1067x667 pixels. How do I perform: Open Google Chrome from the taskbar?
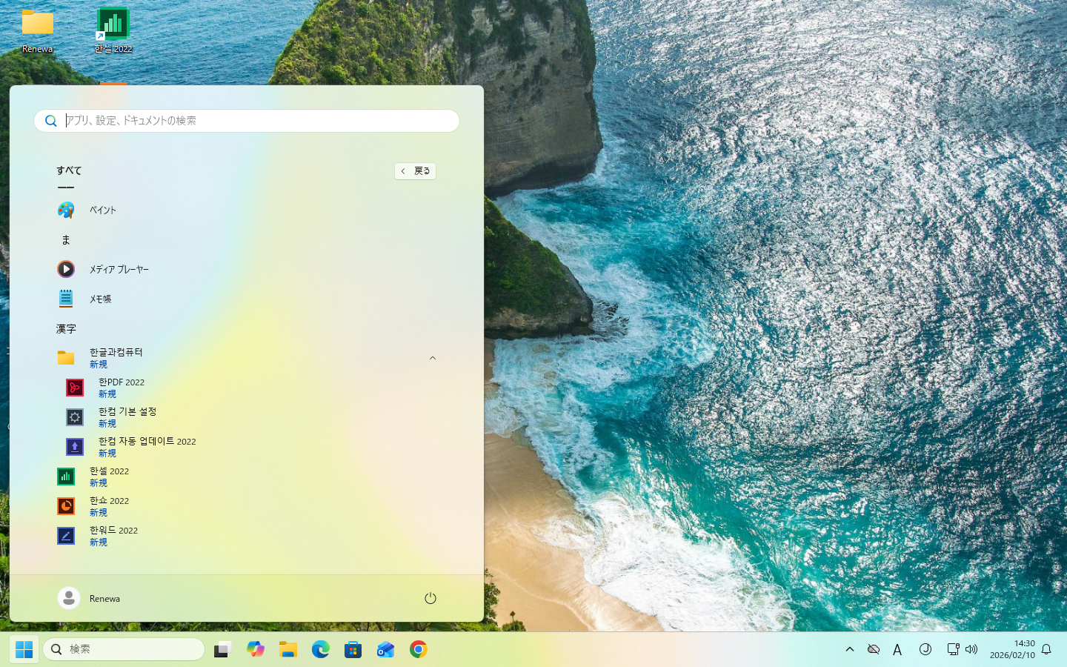tap(419, 650)
